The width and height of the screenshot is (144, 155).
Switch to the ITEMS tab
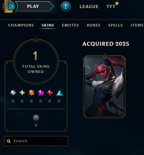pos(137,25)
